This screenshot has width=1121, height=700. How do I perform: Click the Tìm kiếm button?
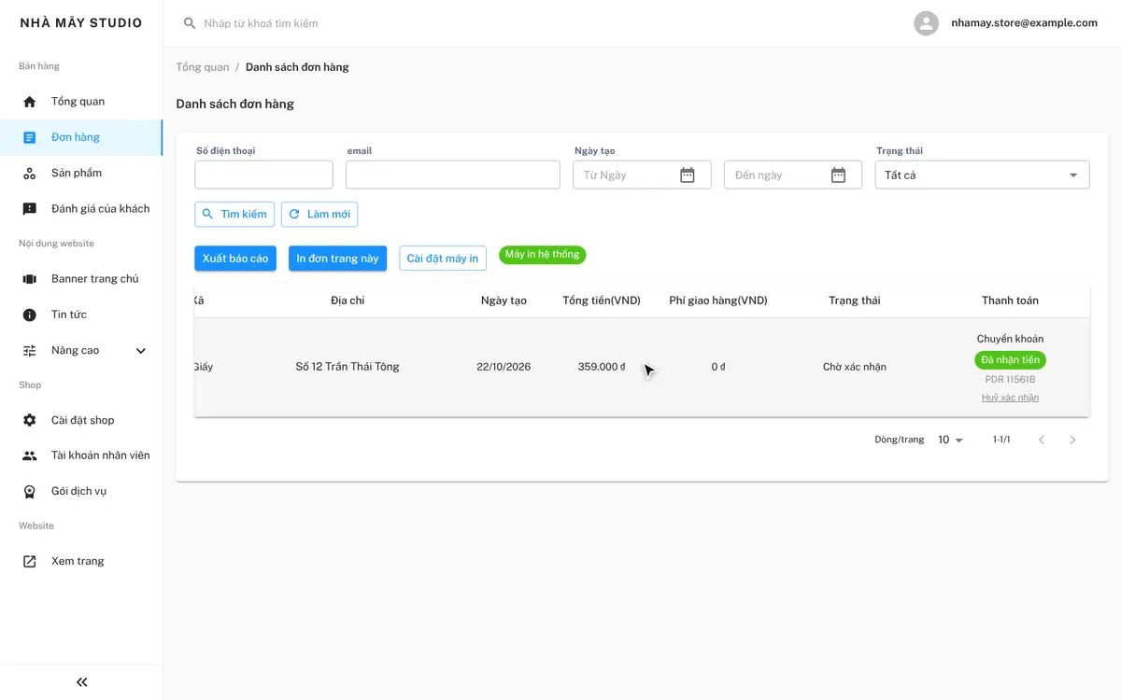234,215
